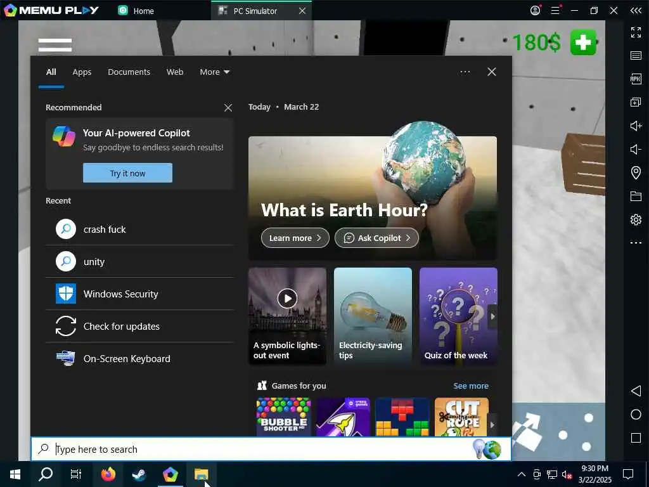Open the multi-instance window icon in sidebar

click(x=636, y=102)
